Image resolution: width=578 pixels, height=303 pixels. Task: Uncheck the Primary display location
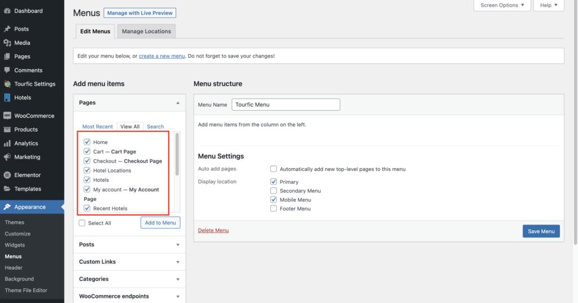coord(274,182)
